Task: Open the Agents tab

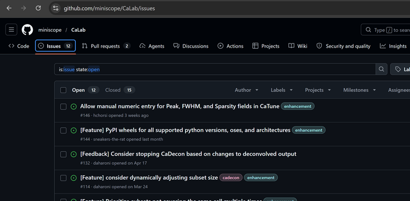Action: point(152,46)
